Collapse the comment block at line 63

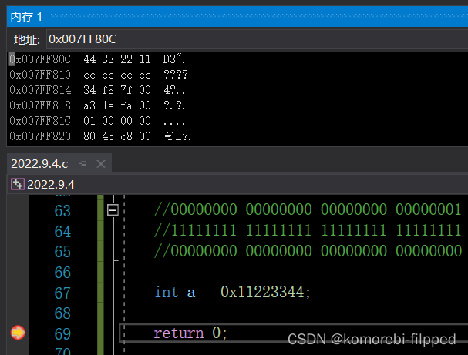coord(113,210)
